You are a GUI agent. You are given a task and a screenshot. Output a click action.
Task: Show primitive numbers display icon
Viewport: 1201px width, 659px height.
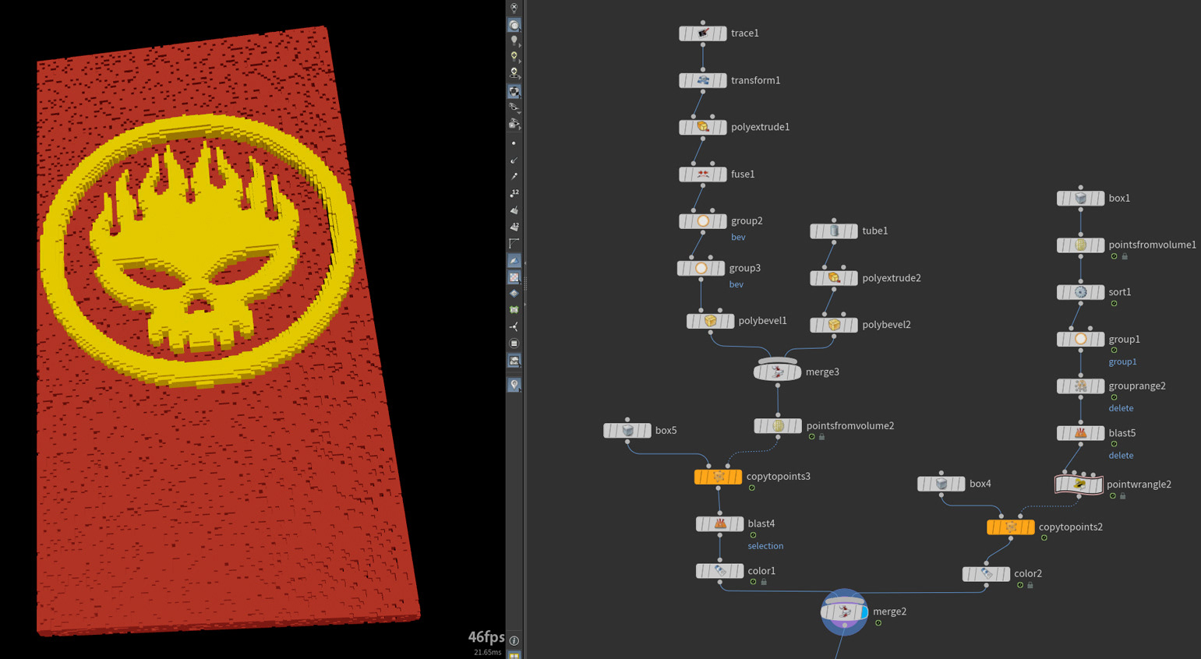click(x=514, y=227)
